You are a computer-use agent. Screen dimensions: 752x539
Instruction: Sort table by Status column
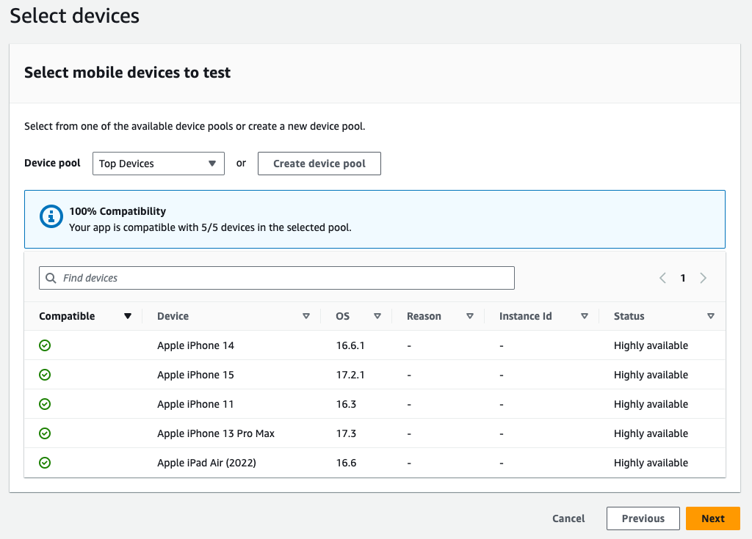point(710,316)
